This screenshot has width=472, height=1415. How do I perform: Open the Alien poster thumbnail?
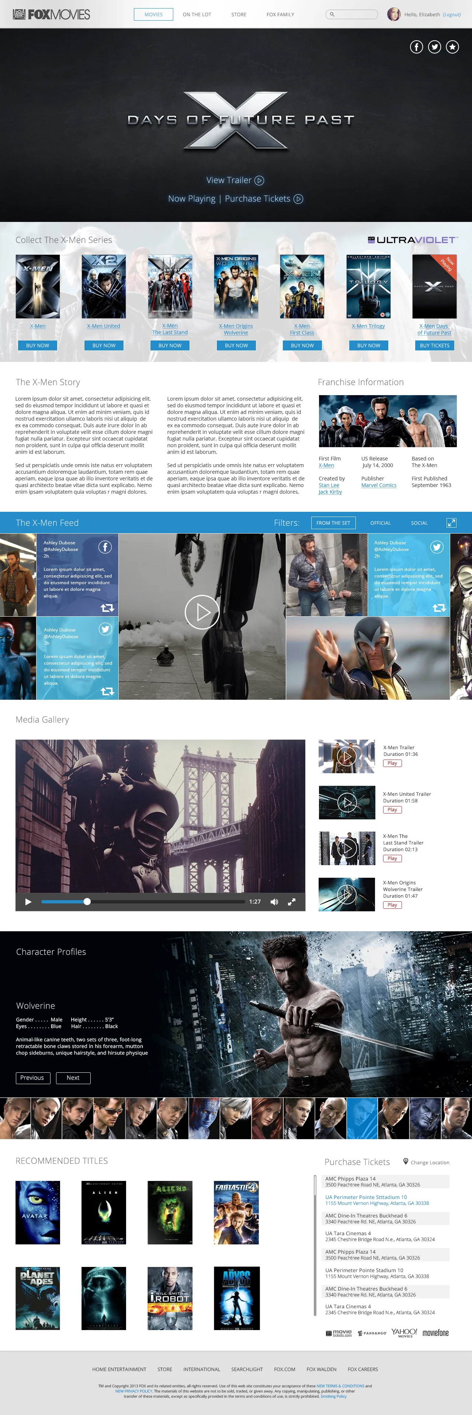104,1213
